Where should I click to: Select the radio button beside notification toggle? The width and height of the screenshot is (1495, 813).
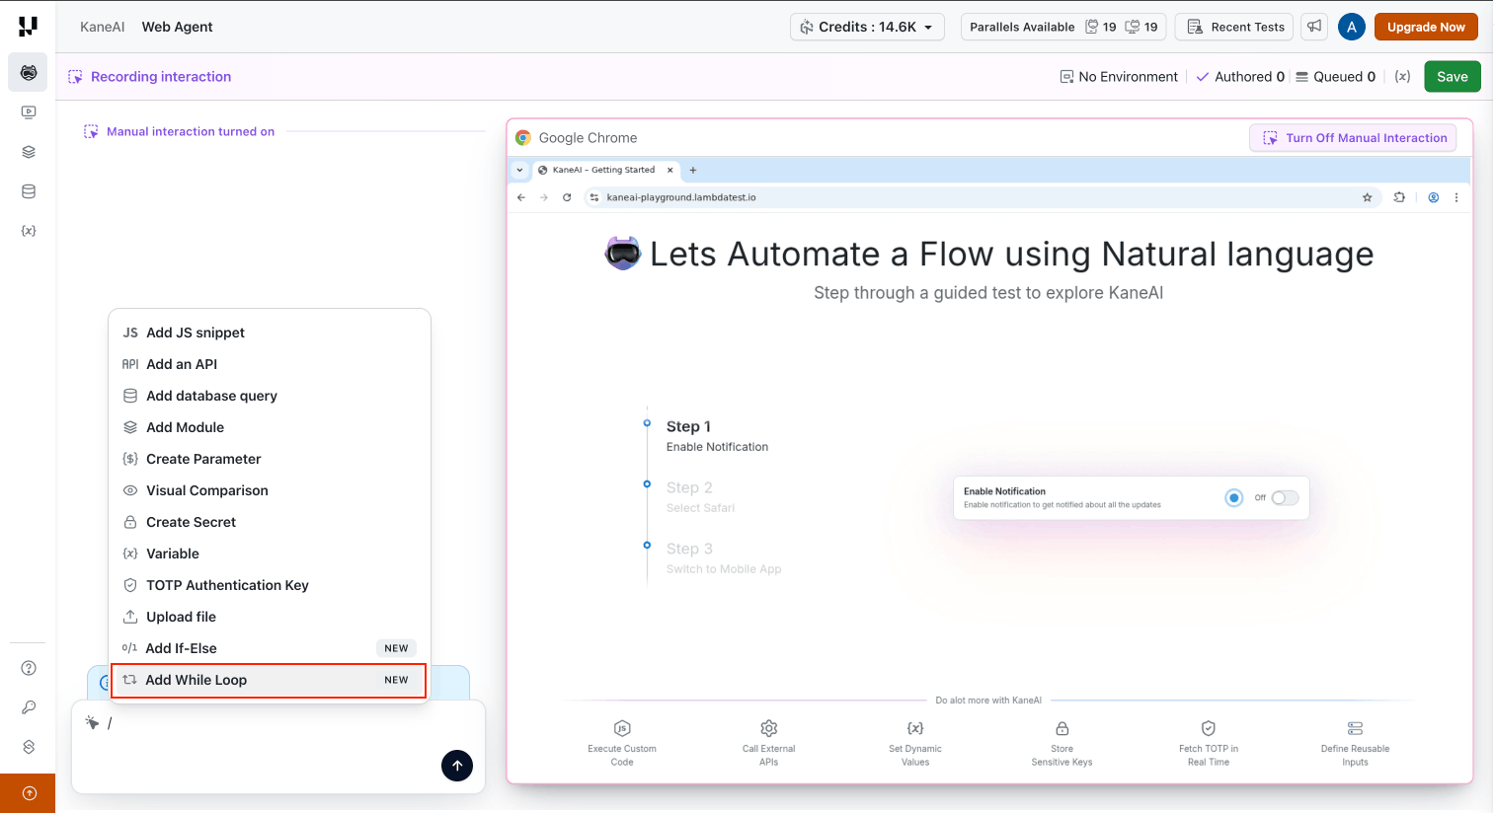[1233, 498]
